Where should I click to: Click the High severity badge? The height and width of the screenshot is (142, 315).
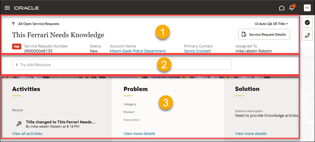(x=17, y=47)
